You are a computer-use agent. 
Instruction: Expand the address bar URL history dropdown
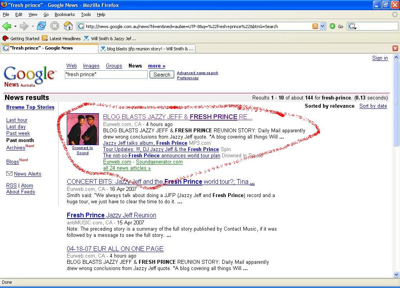(x=323, y=26)
